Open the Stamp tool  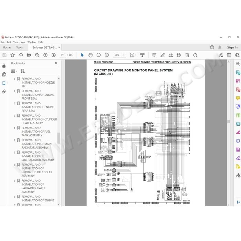[179, 55]
